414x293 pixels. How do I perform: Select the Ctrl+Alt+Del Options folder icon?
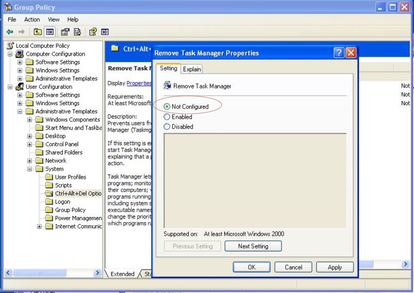[49, 193]
